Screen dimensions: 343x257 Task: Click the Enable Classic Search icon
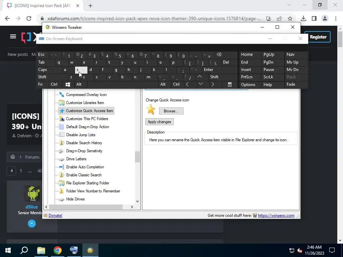pyautogui.click(x=62, y=175)
